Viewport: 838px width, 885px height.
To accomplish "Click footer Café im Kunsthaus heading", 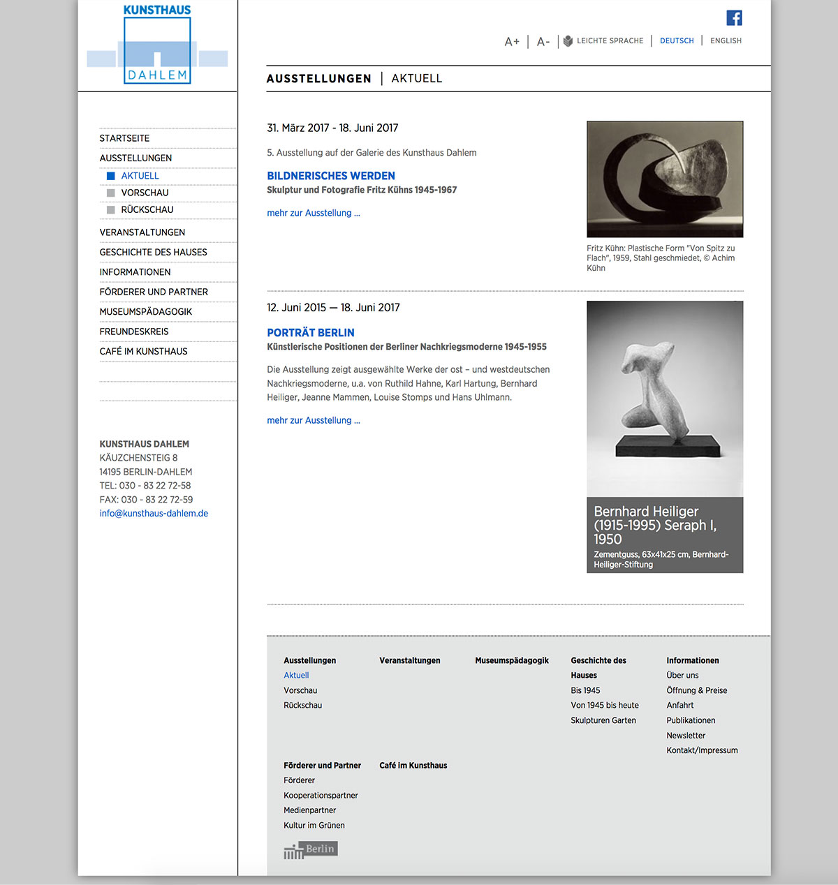I will tap(413, 766).
